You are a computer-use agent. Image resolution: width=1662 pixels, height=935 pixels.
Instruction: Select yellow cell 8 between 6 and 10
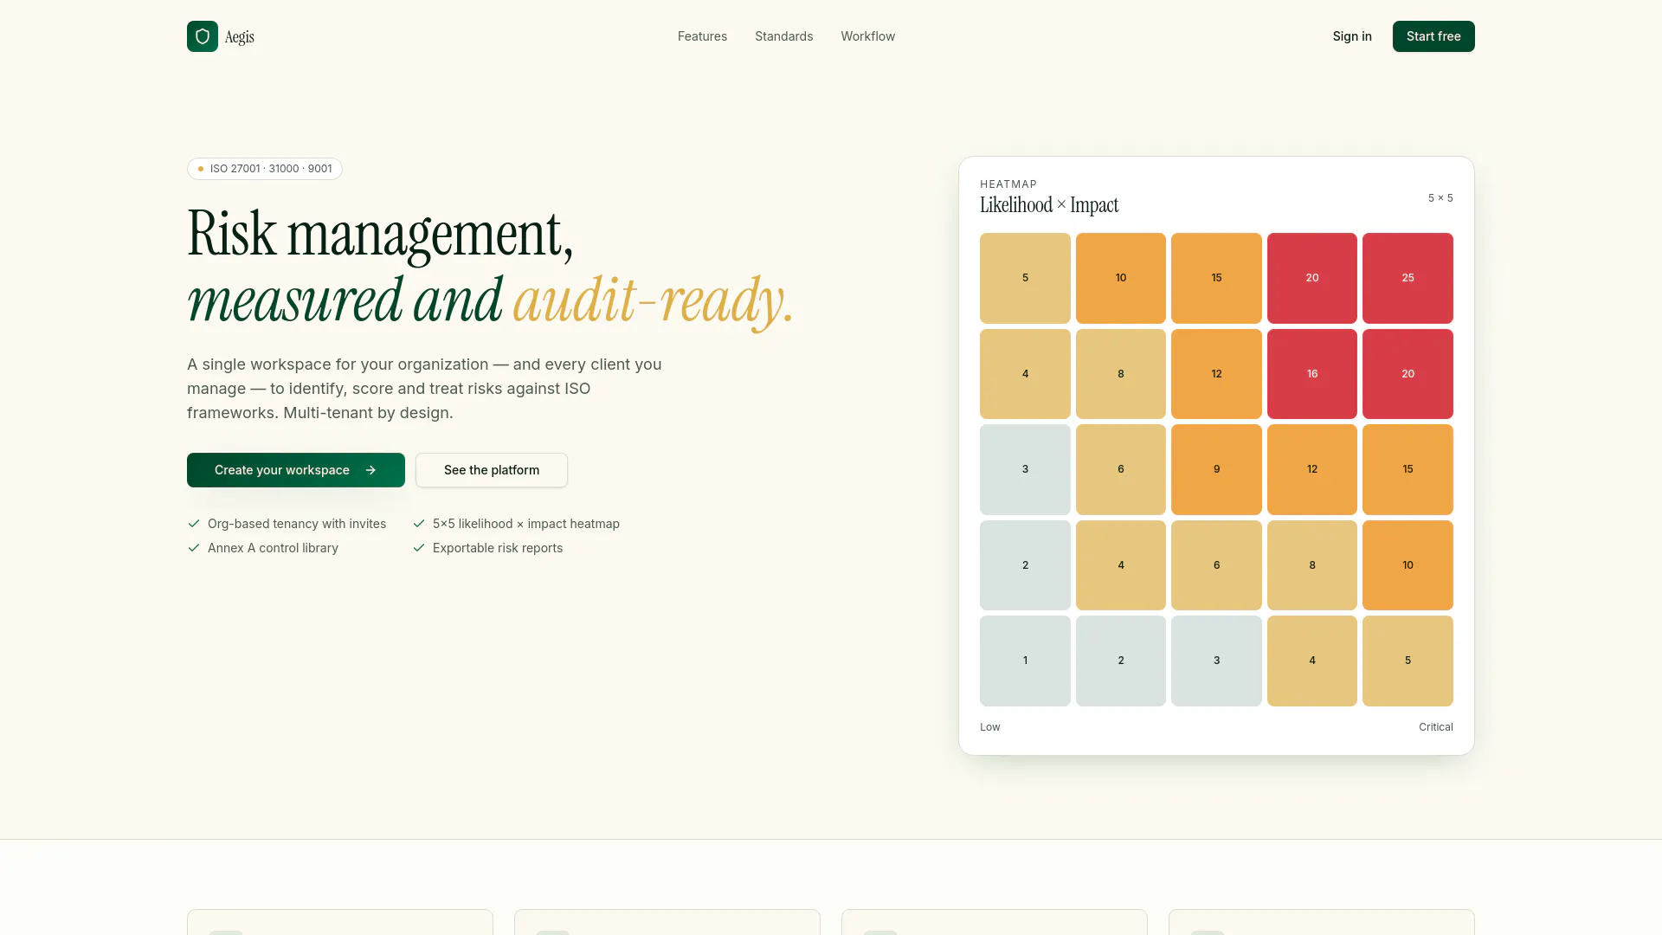click(1312, 565)
